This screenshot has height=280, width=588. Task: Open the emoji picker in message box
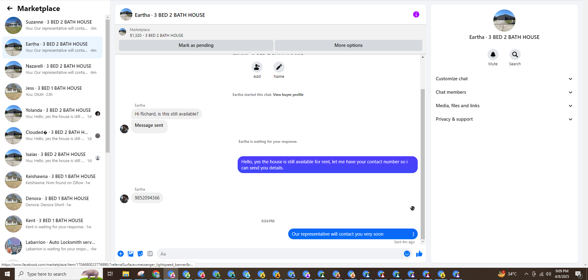pos(407,254)
